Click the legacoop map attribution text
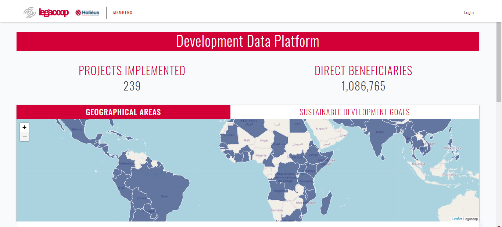 point(471,219)
